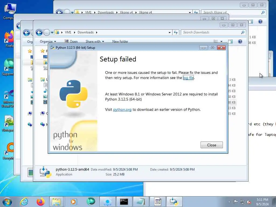Open Action Center flag in tray

pyautogui.click(x=236, y=202)
